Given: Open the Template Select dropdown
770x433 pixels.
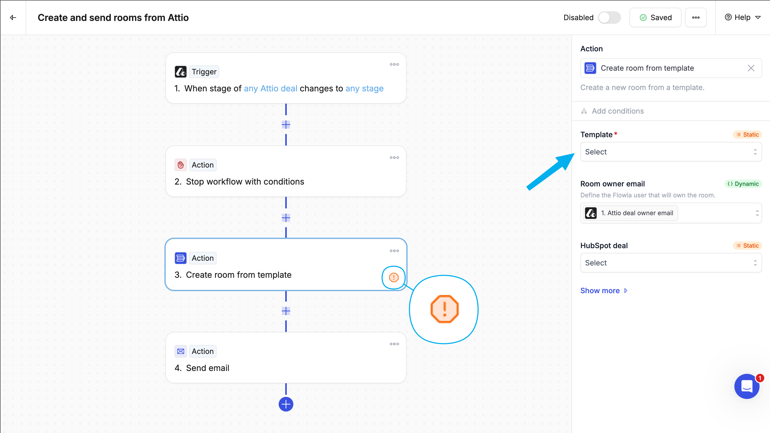Looking at the screenshot, I should pos(670,152).
